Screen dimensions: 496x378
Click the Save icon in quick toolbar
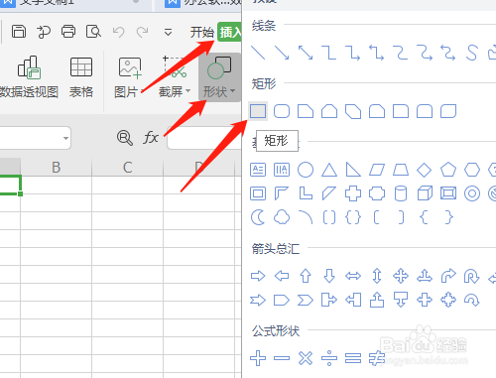tap(19, 32)
